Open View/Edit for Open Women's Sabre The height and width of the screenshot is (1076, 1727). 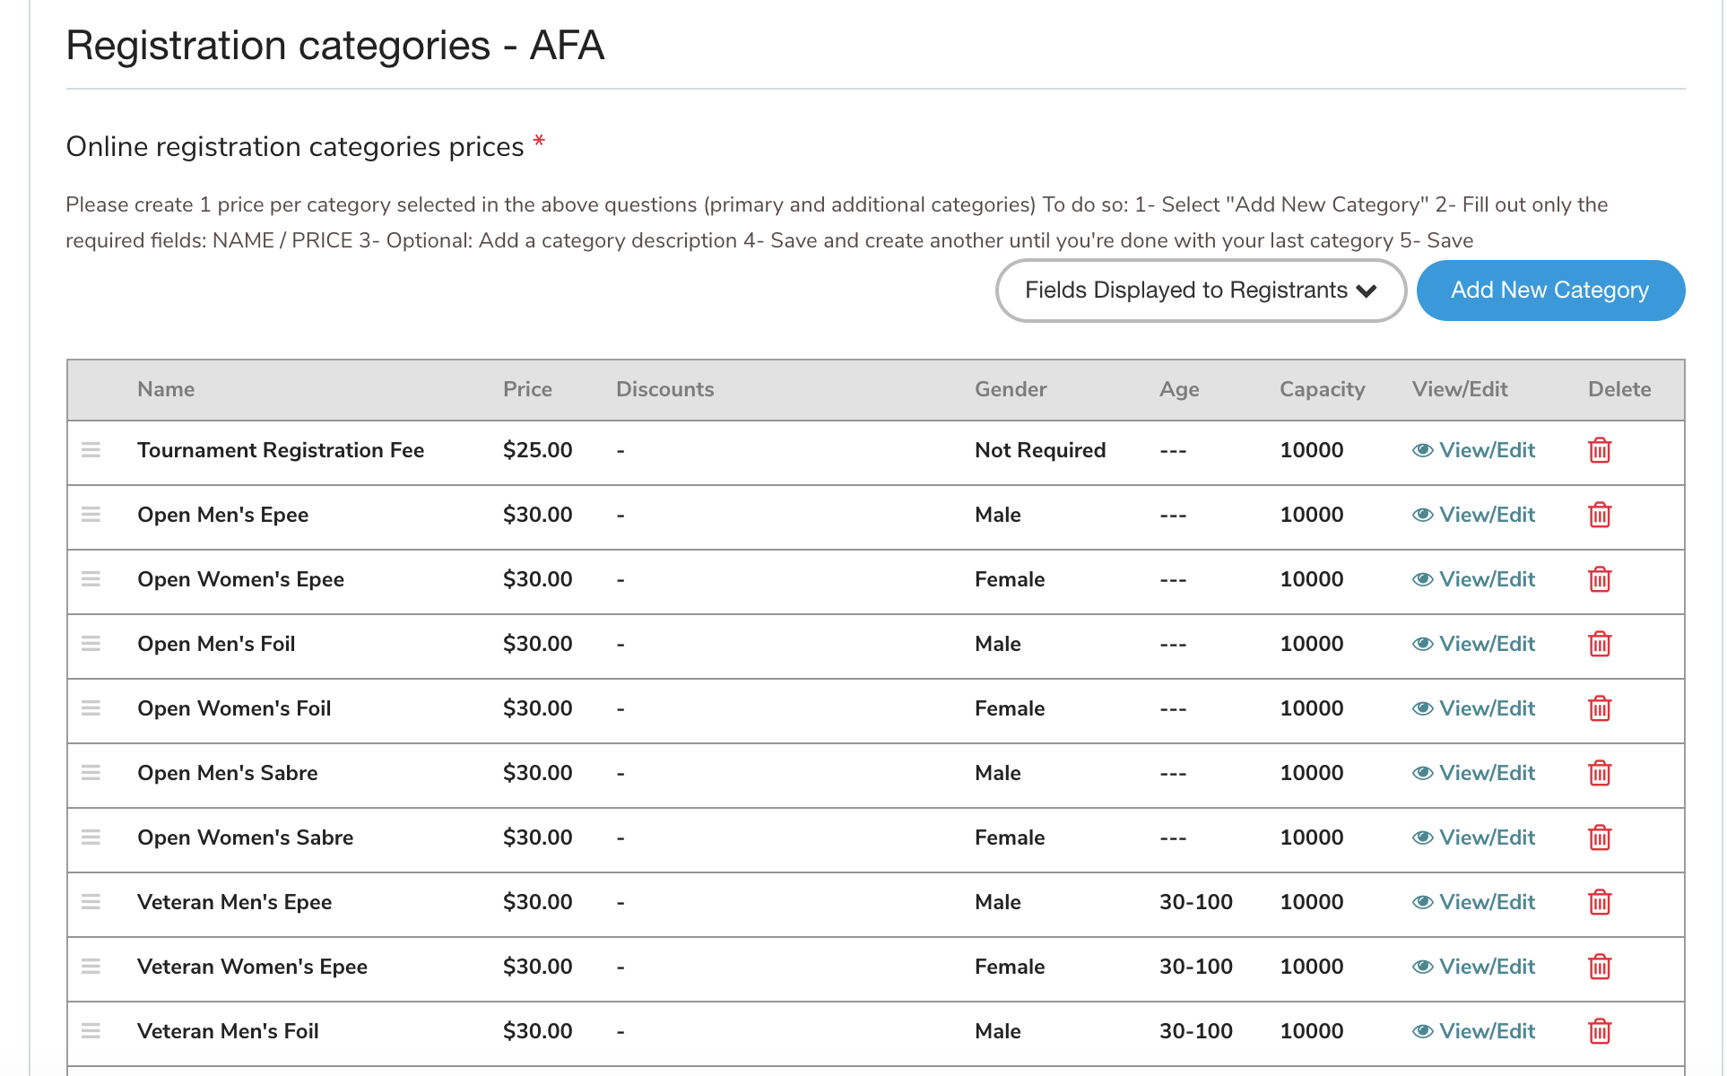pyautogui.click(x=1473, y=837)
